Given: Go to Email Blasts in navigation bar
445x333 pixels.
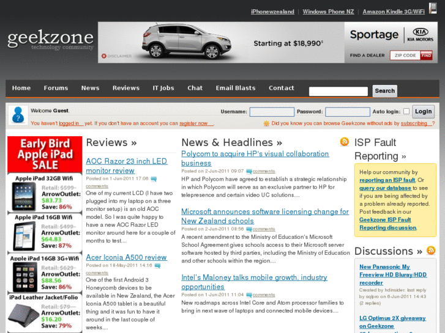Looking at the screenshot, I should pyautogui.click(x=236, y=88).
